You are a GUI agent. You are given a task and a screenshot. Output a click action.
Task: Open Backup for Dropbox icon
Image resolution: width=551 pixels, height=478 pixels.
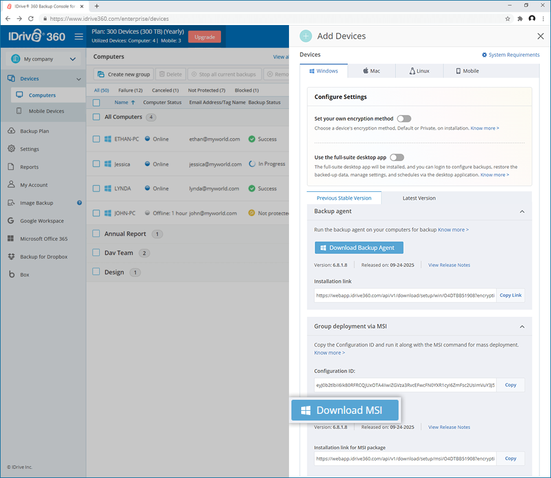coord(11,257)
